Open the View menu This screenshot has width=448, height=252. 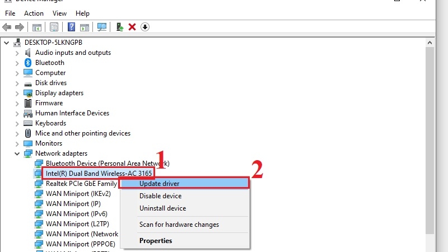tap(59, 13)
